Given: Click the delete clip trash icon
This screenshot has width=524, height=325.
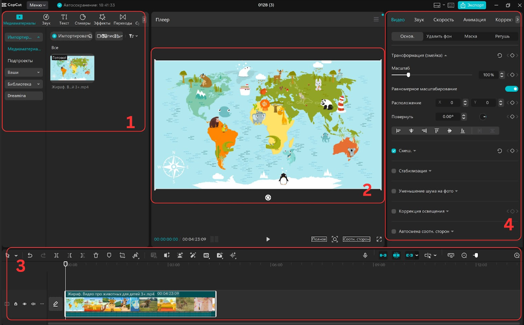Looking at the screenshot, I should pos(96,256).
